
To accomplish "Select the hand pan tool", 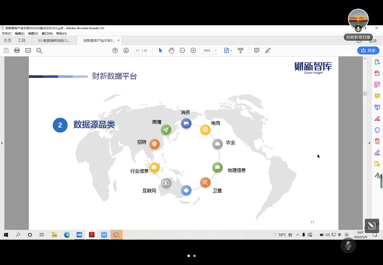I will [x=171, y=51].
